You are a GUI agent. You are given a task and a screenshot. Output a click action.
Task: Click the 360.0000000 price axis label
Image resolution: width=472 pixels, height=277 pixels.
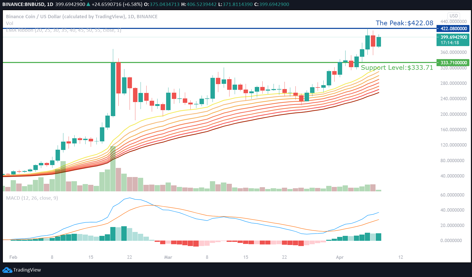[453, 52]
